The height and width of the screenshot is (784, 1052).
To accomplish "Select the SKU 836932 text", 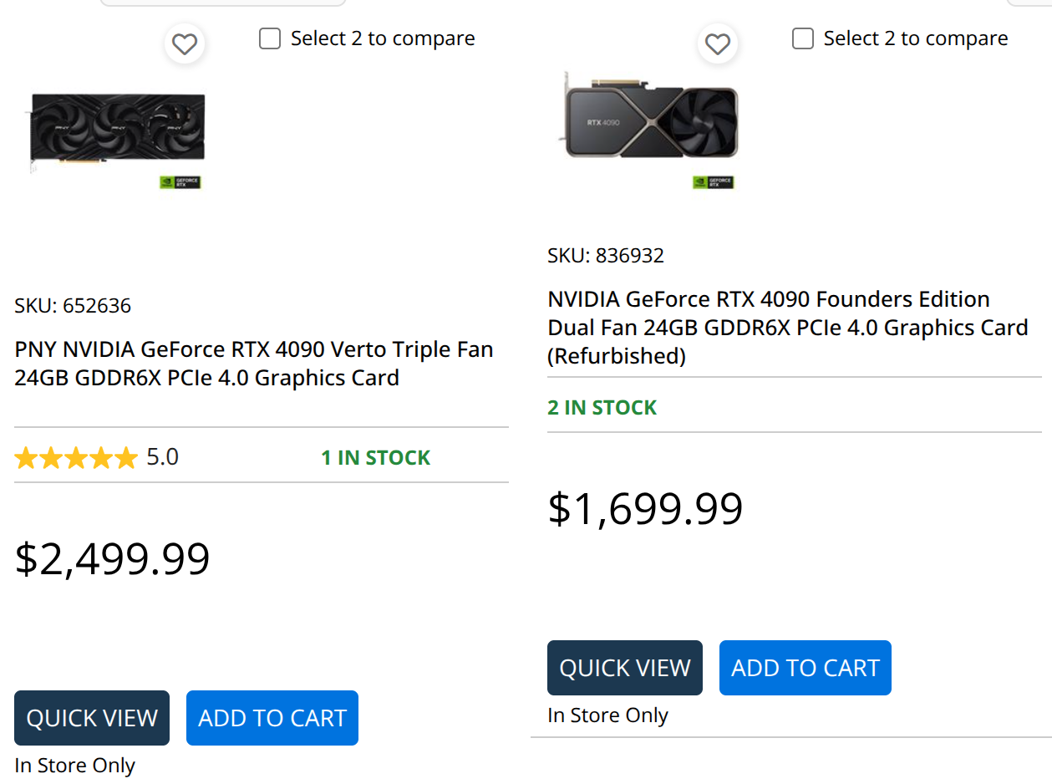I will click(x=606, y=256).
